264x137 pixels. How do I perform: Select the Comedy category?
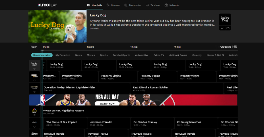click(197, 55)
